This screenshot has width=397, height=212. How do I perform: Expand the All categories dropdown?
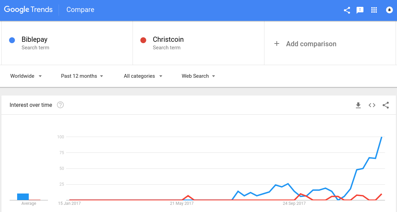[143, 76]
